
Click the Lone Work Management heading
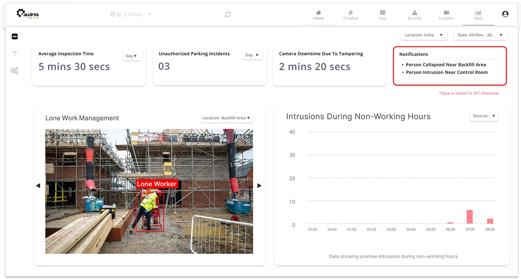pos(82,118)
